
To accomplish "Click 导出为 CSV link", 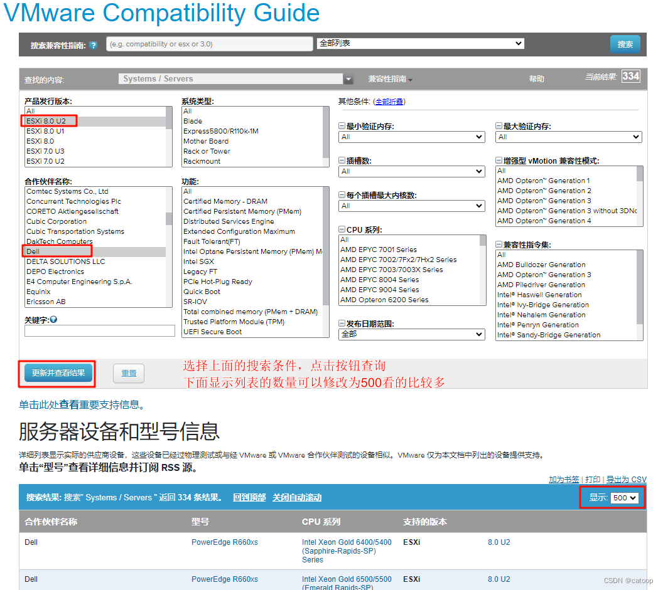I will point(626,480).
